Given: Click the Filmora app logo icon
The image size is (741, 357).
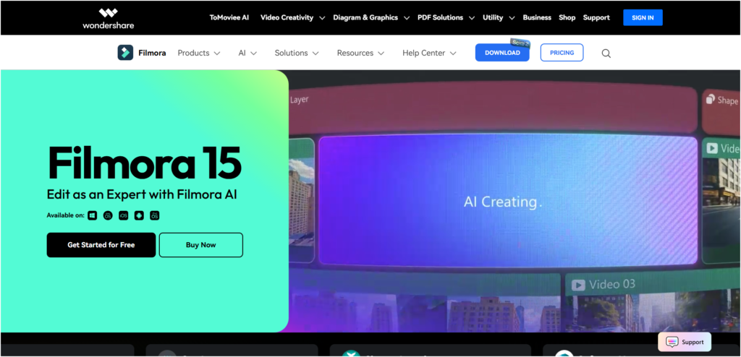Looking at the screenshot, I should click(x=125, y=53).
